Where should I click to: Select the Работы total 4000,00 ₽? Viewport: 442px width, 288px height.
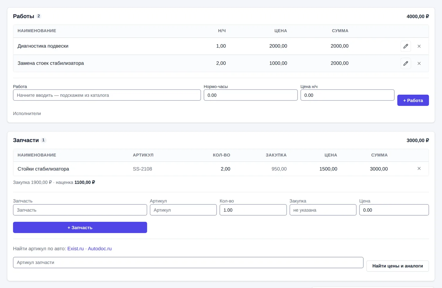pyautogui.click(x=418, y=16)
